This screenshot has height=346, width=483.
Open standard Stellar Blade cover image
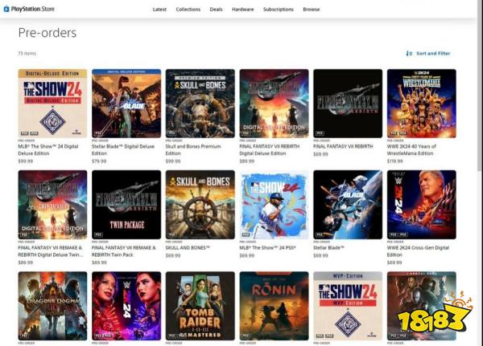tap(348, 205)
